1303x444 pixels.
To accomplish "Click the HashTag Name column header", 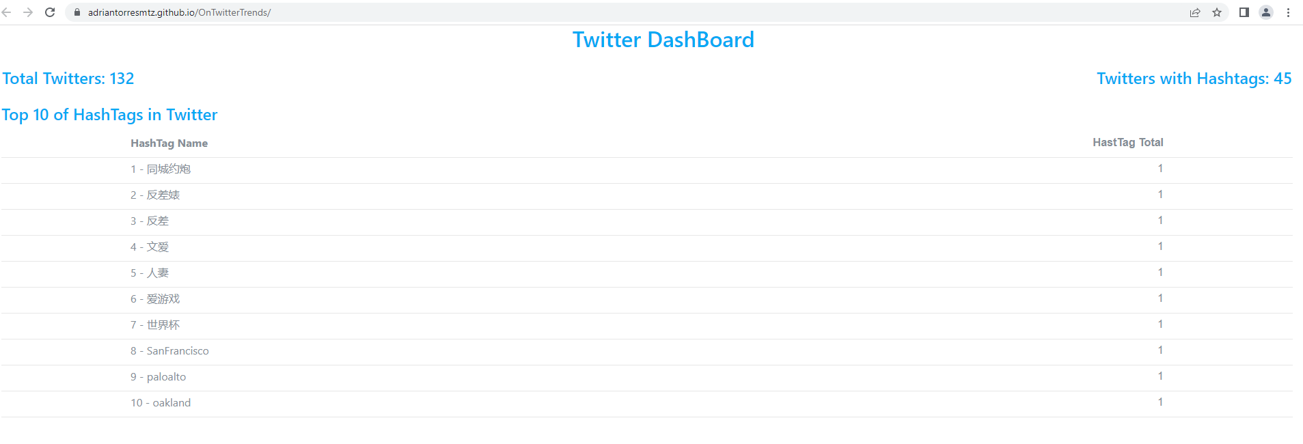I will point(169,143).
